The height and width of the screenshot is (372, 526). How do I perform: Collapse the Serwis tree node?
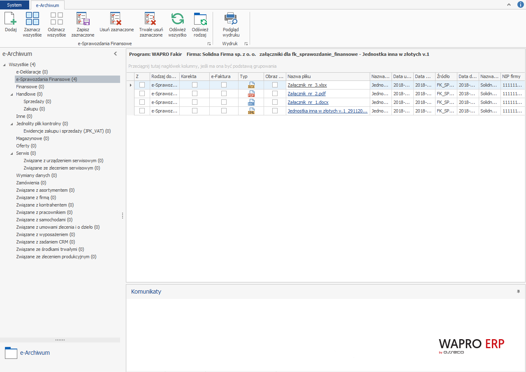coord(12,153)
